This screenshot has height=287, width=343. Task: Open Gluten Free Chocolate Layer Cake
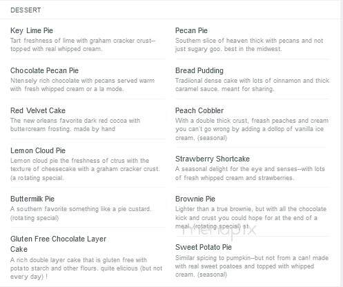click(58, 244)
